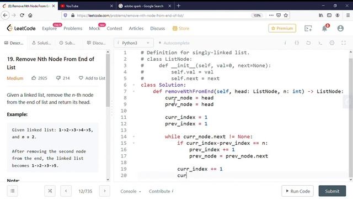The height and width of the screenshot is (199, 353).
Task: Open the tracking protection shield icon
Action: coord(65,15)
